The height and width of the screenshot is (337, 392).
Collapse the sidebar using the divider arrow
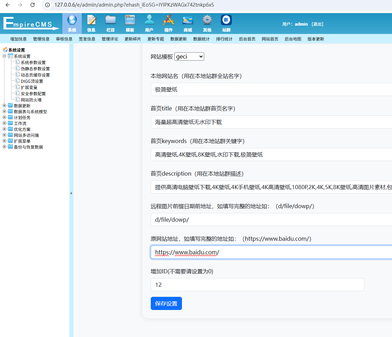point(71,193)
